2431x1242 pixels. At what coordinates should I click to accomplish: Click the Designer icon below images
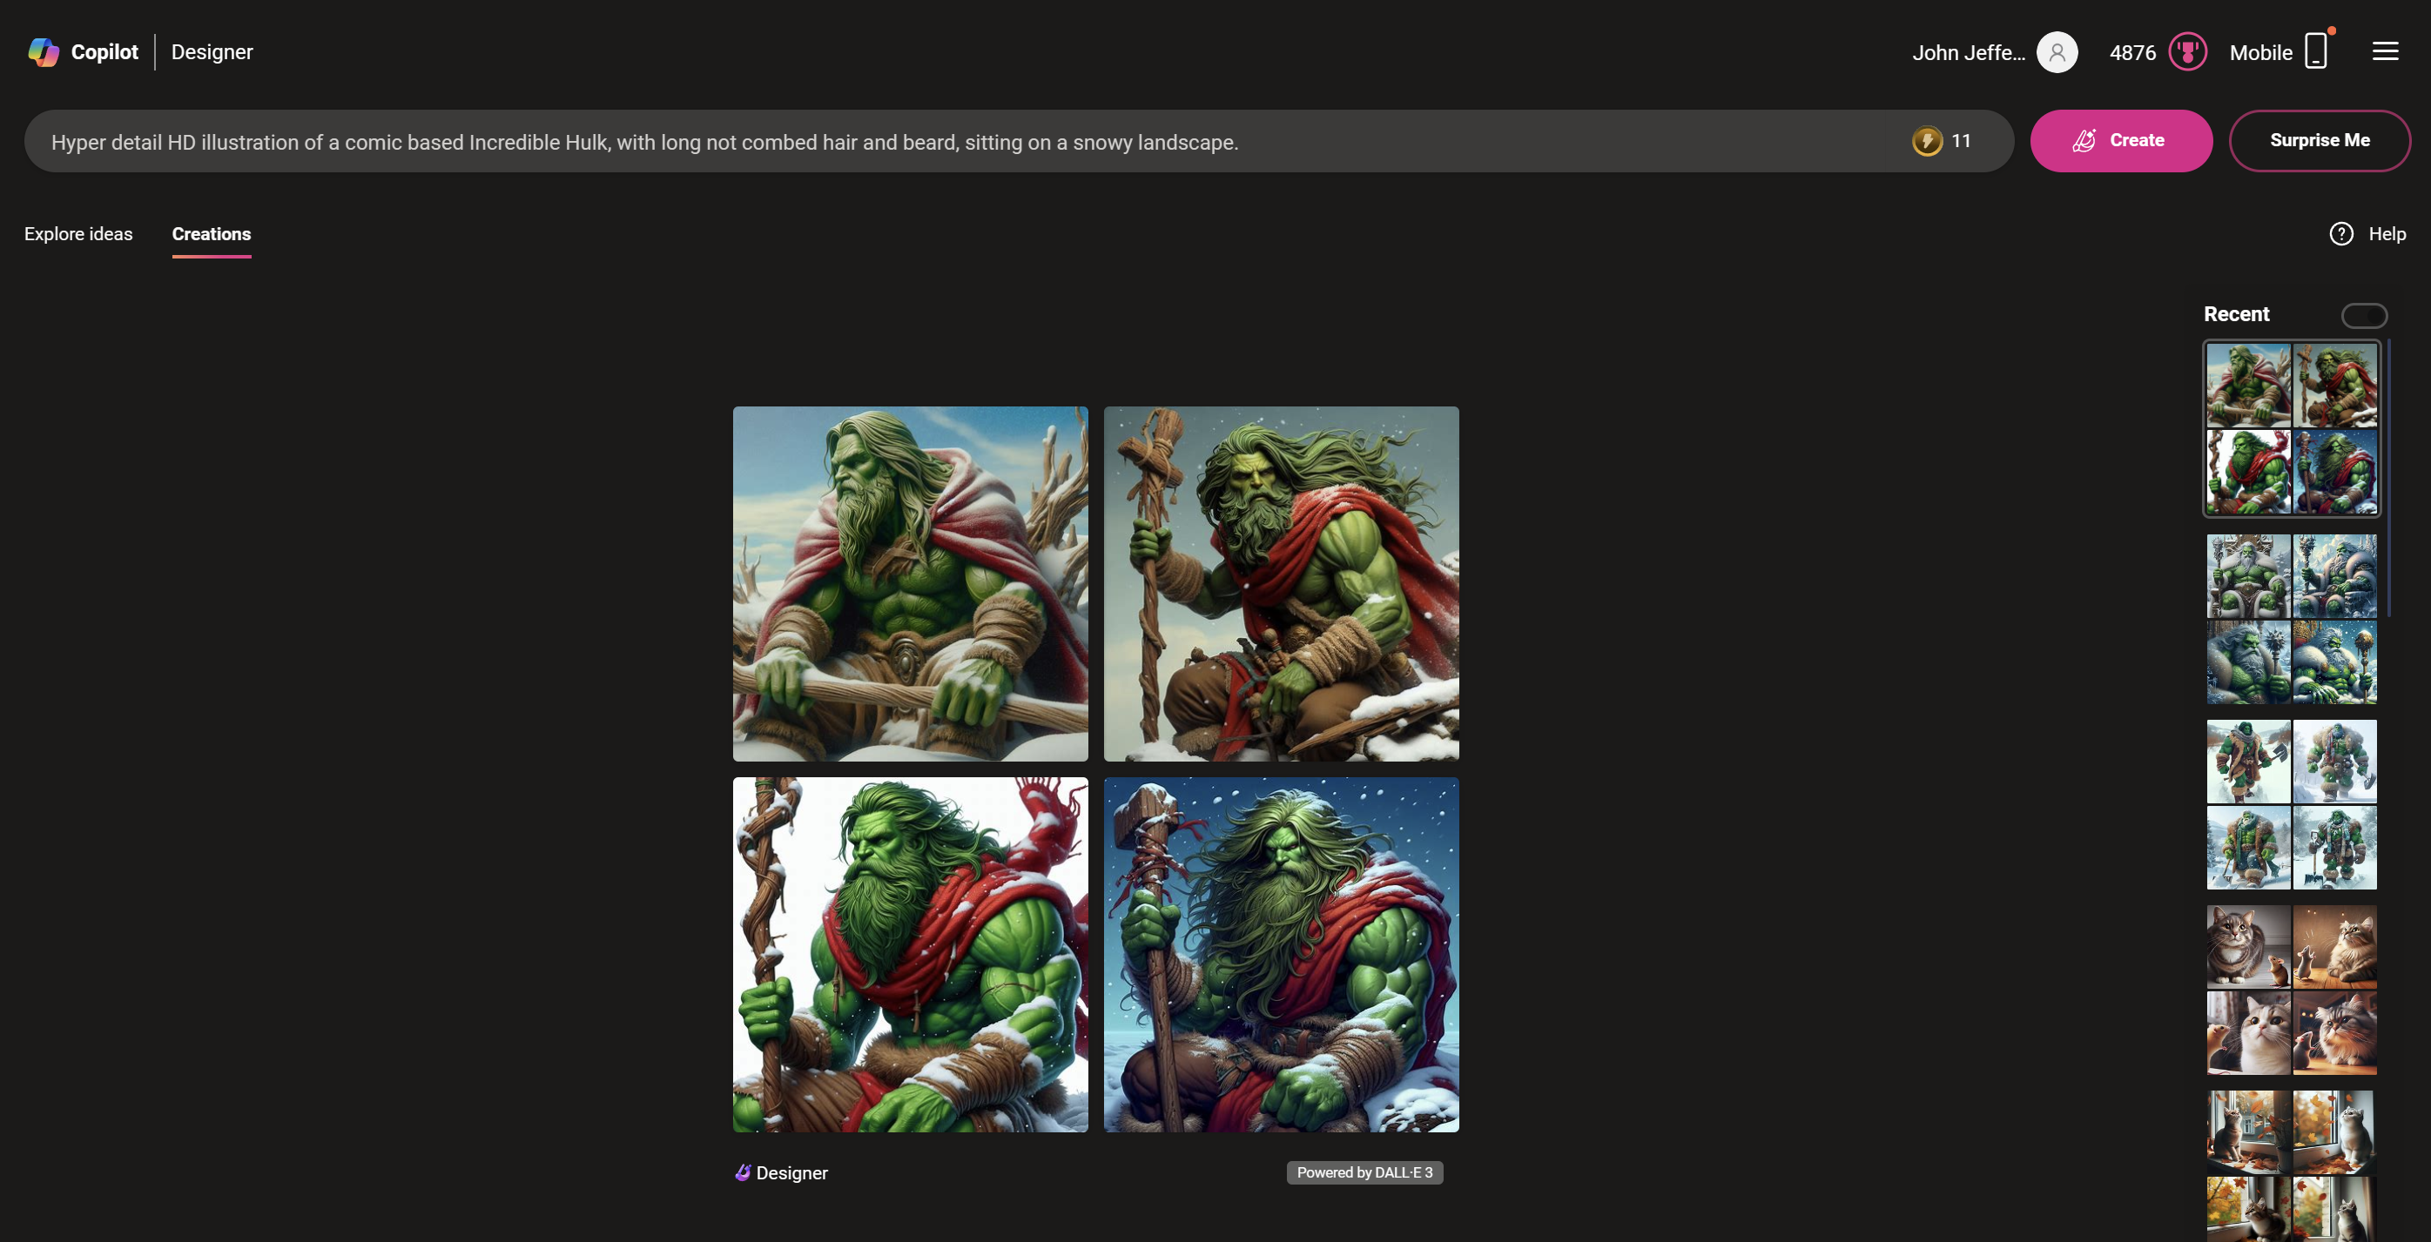point(743,1172)
